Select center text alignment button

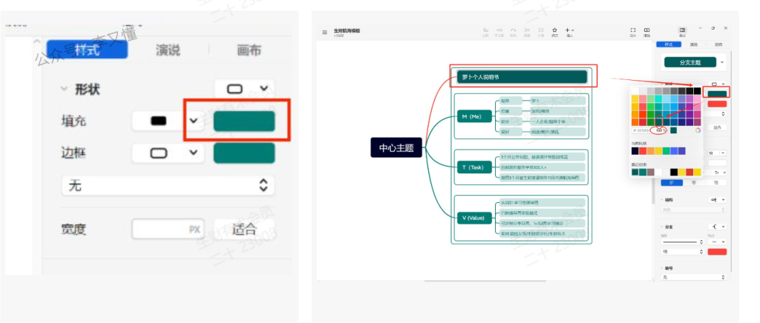pyautogui.click(x=694, y=182)
